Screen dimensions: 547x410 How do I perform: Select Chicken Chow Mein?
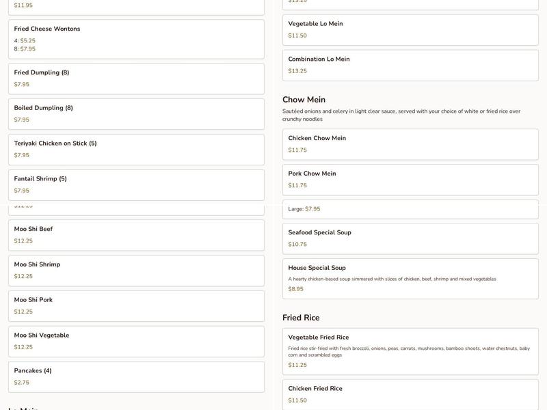(410, 144)
